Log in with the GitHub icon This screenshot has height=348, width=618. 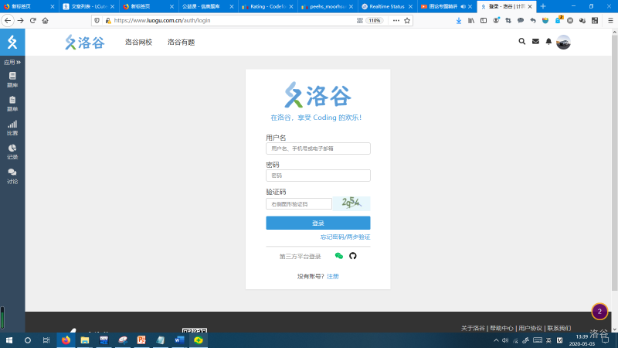pyautogui.click(x=353, y=256)
